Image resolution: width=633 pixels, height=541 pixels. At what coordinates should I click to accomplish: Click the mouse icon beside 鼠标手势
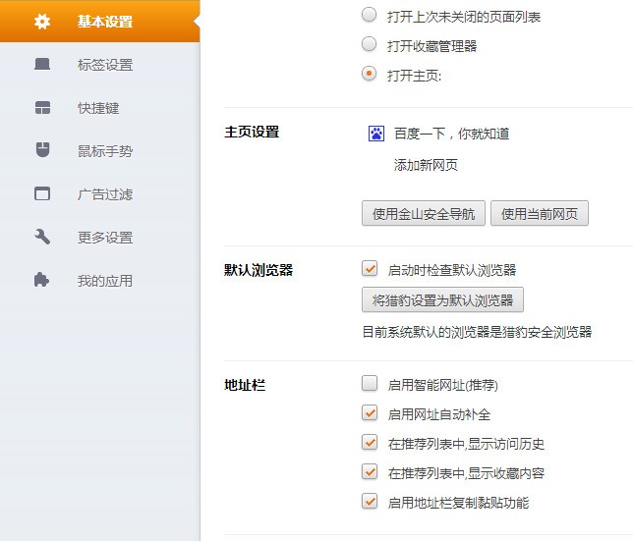click(x=42, y=150)
